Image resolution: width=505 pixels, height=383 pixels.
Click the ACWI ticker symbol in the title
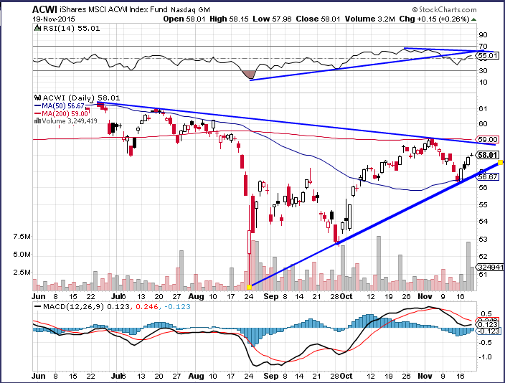[44, 9]
